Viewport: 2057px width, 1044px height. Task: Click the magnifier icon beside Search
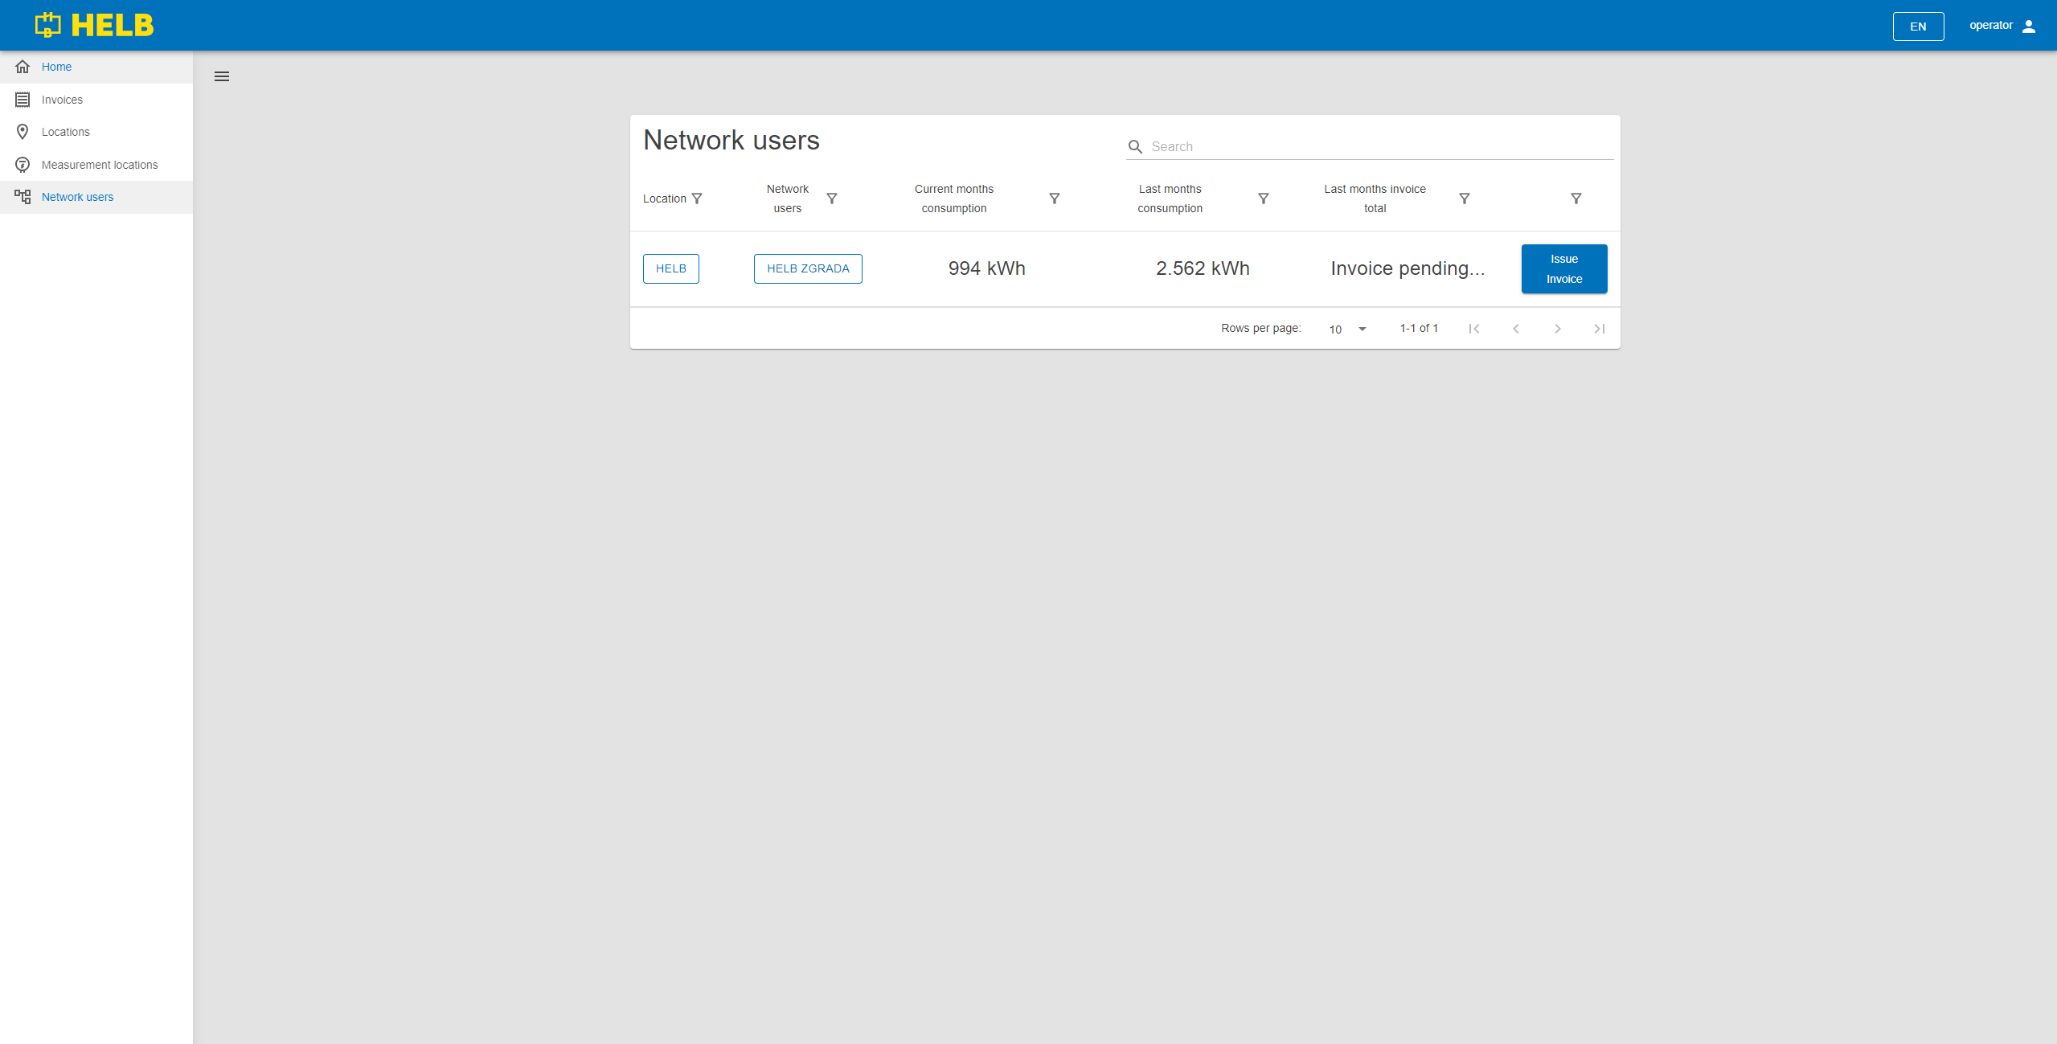point(1135,146)
